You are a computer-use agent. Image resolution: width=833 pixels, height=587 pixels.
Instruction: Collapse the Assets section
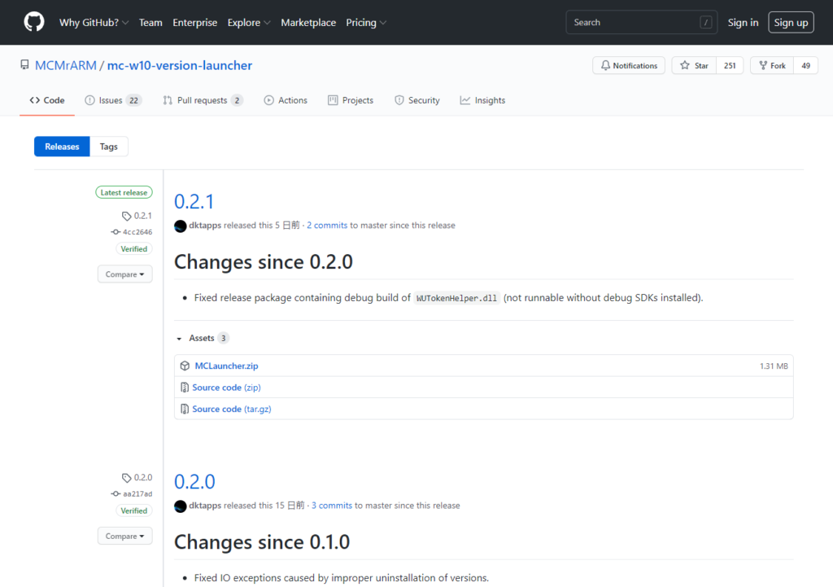(x=202, y=338)
